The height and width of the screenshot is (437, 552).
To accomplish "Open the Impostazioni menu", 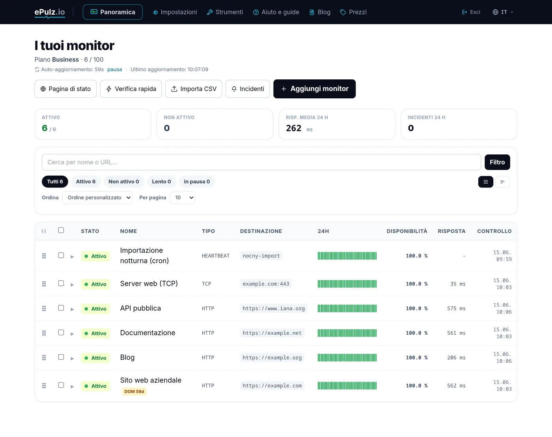I will click(x=175, y=12).
